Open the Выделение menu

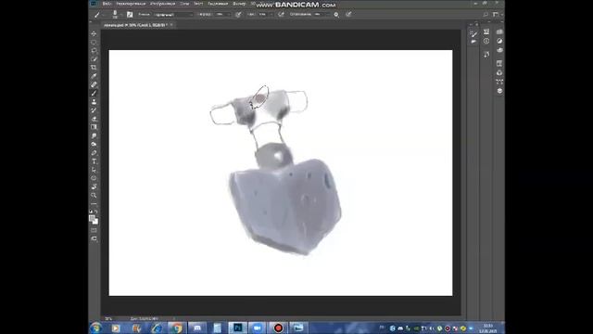point(219,4)
